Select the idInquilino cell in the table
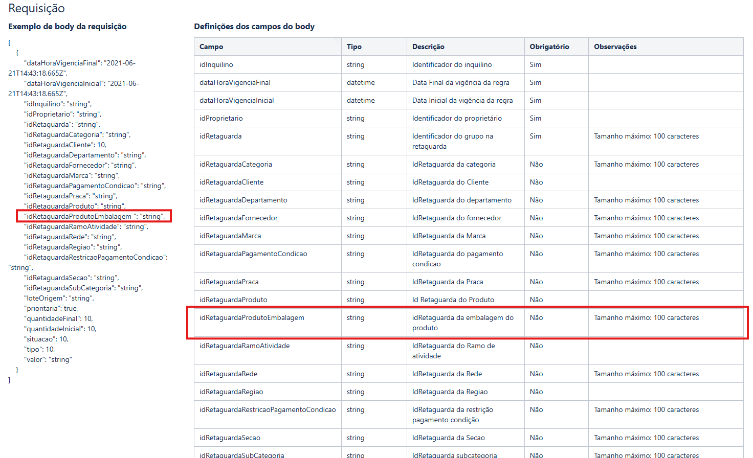 pyautogui.click(x=216, y=64)
